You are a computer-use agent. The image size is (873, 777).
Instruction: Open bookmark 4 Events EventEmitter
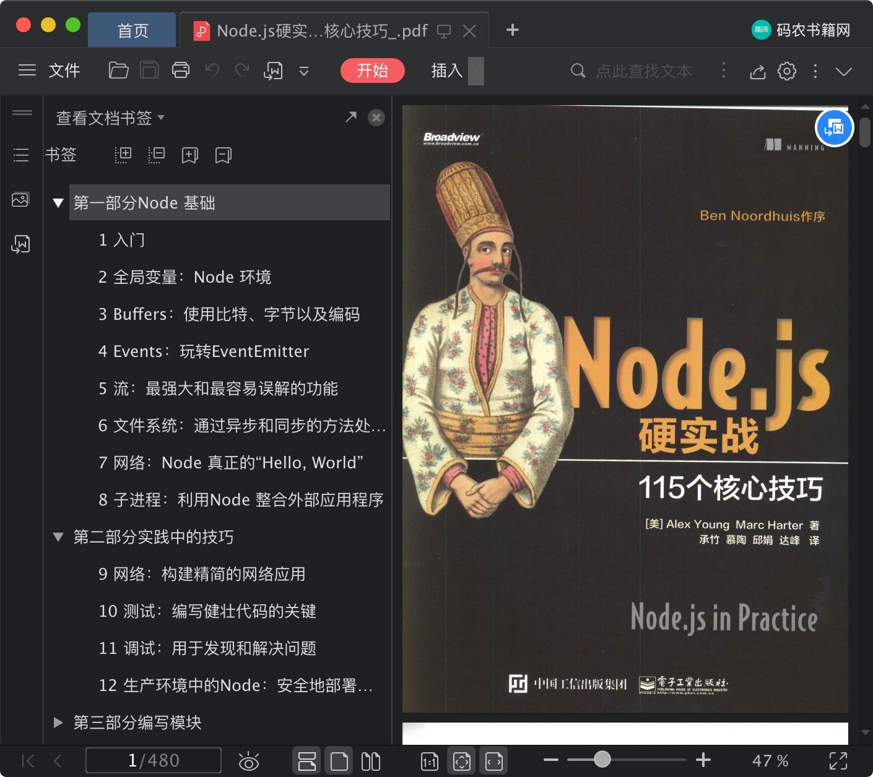pyautogui.click(x=204, y=351)
